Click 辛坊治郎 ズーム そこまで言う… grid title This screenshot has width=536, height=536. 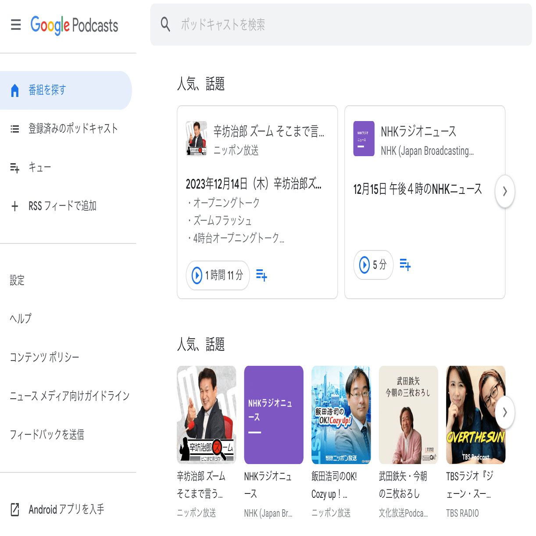click(x=201, y=485)
